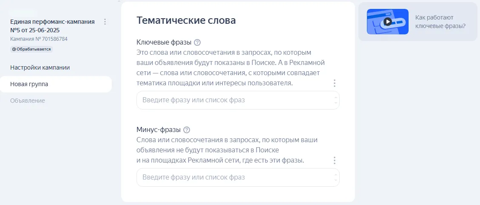Click the up arrow in the Ключевые фразы field
This screenshot has height=205, width=480.
pos(335,98)
